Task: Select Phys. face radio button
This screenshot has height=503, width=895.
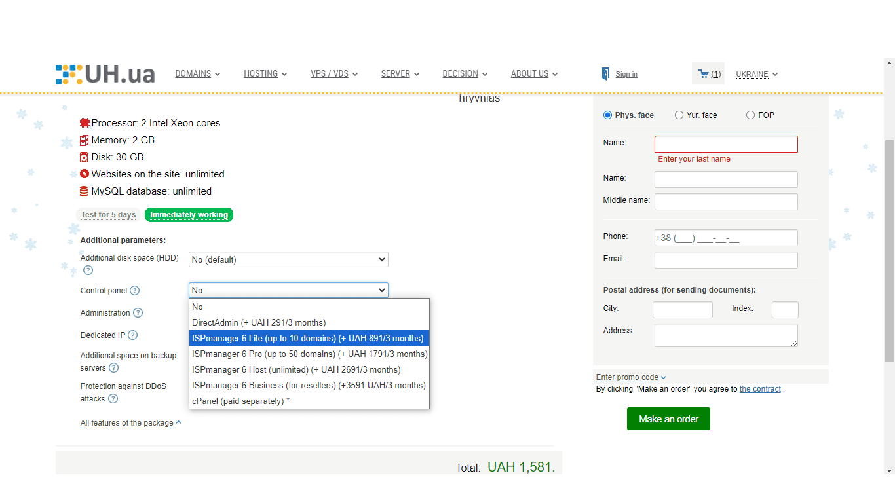Action: [x=607, y=115]
